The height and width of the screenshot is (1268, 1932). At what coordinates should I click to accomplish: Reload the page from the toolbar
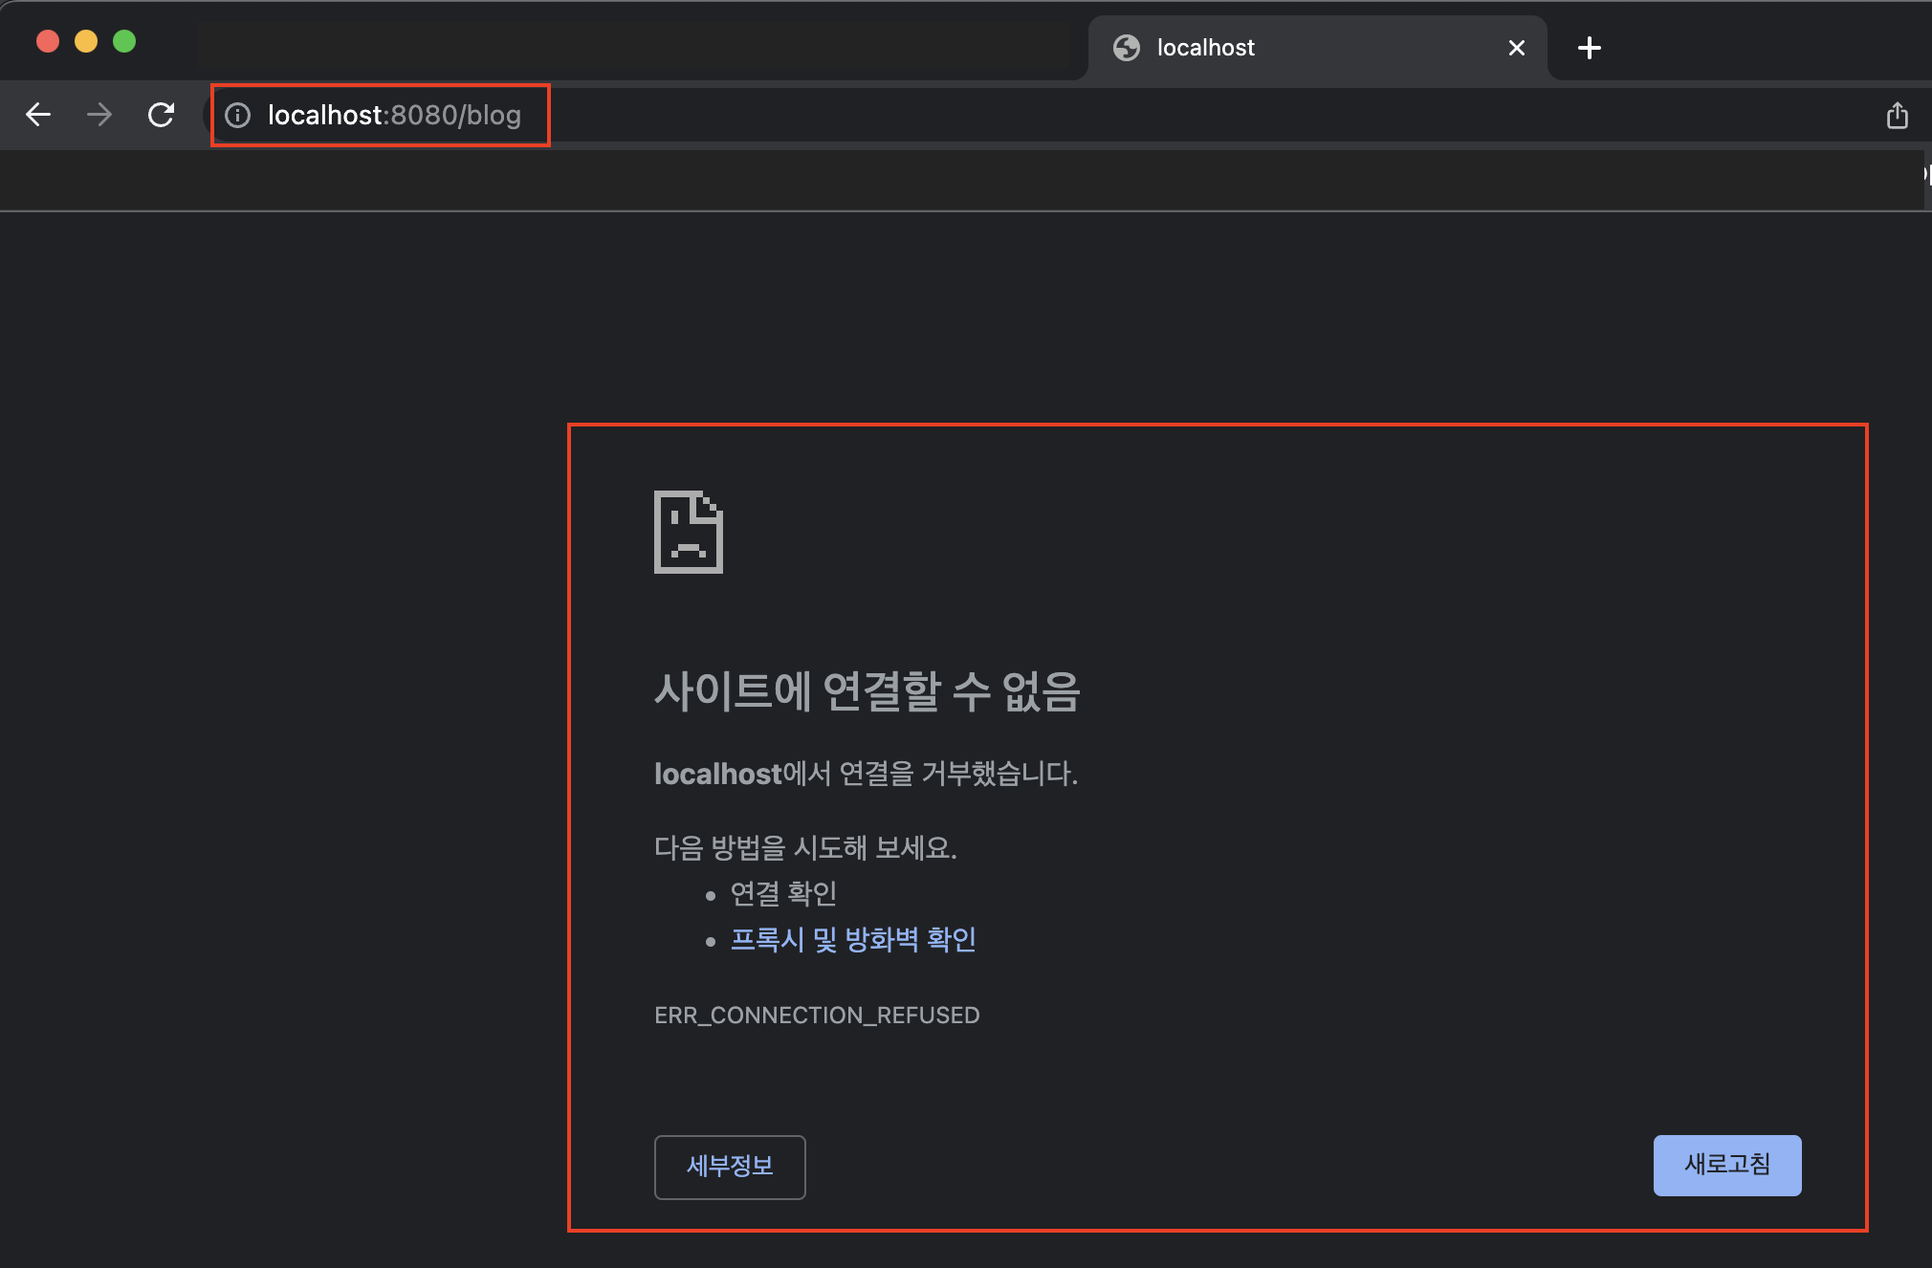coord(161,115)
